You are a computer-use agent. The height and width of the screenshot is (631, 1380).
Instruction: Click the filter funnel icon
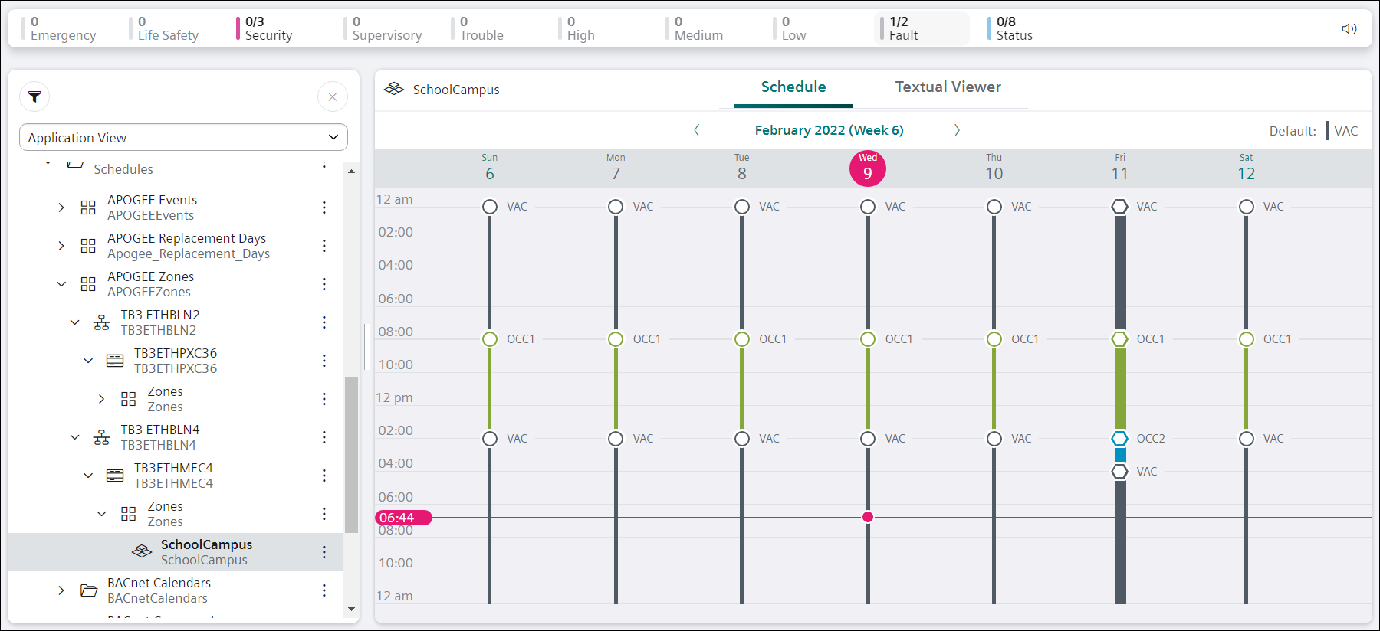[34, 96]
